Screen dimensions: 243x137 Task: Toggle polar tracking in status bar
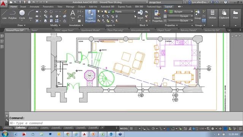(153, 129)
